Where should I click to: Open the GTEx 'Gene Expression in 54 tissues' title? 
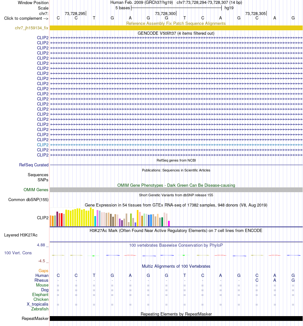176,205
